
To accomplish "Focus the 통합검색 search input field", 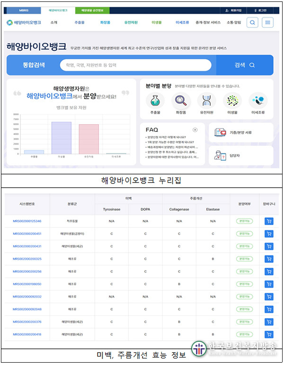I will pyautogui.click(x=135, y=65).
